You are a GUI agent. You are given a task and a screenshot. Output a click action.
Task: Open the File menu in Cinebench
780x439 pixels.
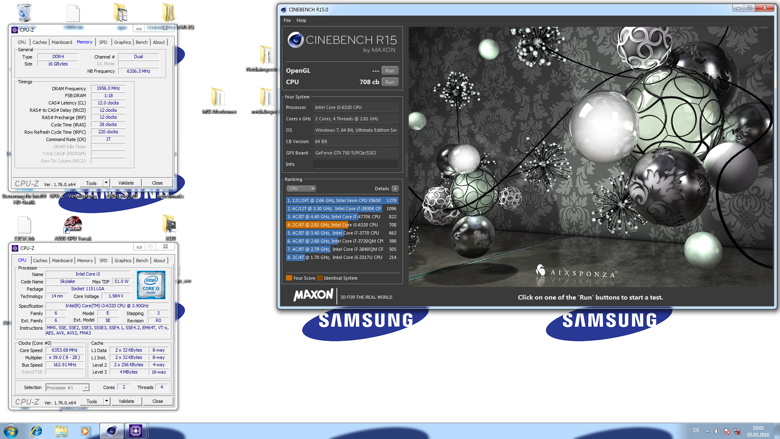tap(287, 20)
